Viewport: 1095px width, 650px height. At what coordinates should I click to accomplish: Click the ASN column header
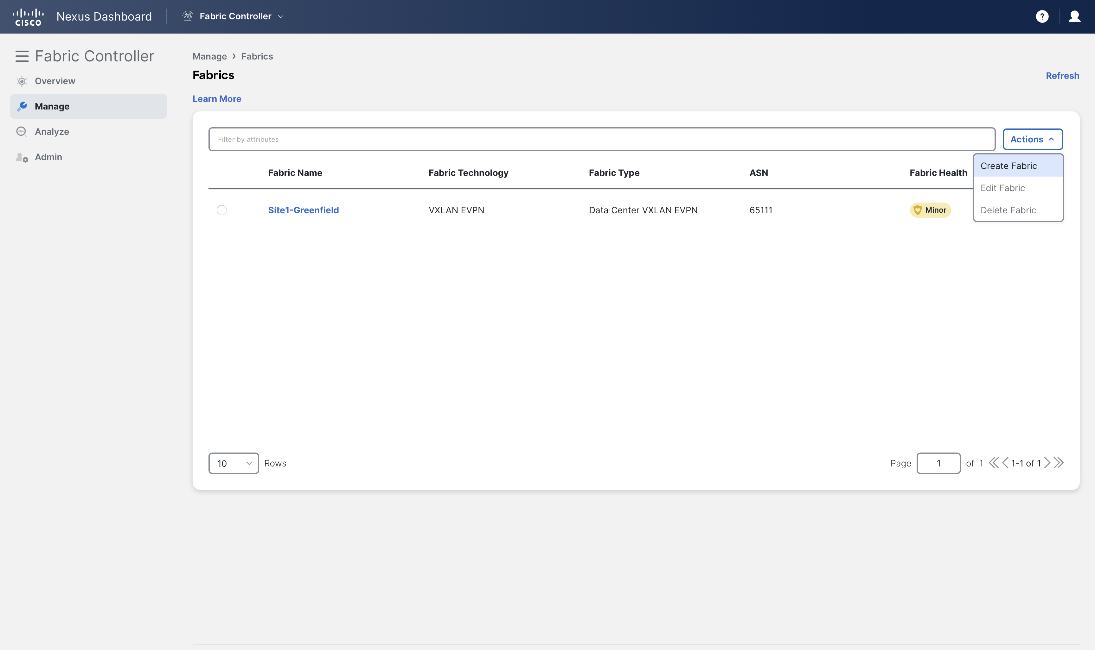coord(759,173)
